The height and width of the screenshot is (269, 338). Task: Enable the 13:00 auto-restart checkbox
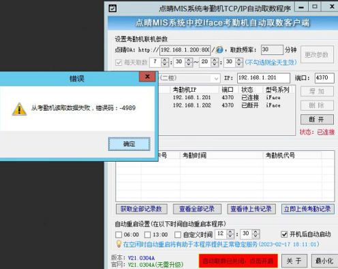coord(147,234)
